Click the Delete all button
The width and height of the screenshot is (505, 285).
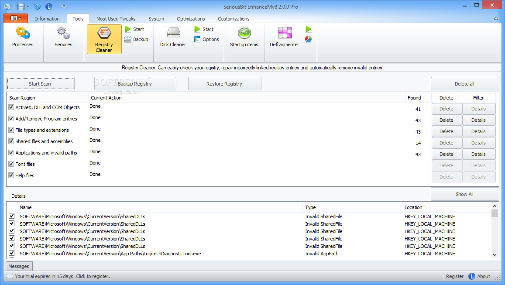click(465, 84)
